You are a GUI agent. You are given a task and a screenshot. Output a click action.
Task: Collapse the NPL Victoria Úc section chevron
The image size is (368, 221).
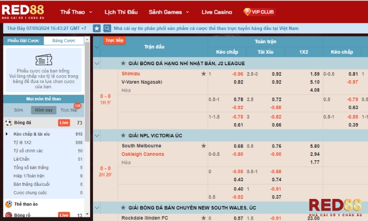click(97, 136)
